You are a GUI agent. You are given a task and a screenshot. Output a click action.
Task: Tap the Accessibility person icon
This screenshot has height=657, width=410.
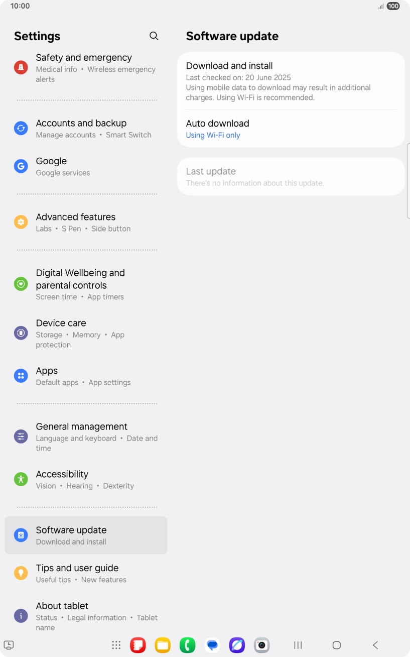pyautogui.click(x=21, y=479)
